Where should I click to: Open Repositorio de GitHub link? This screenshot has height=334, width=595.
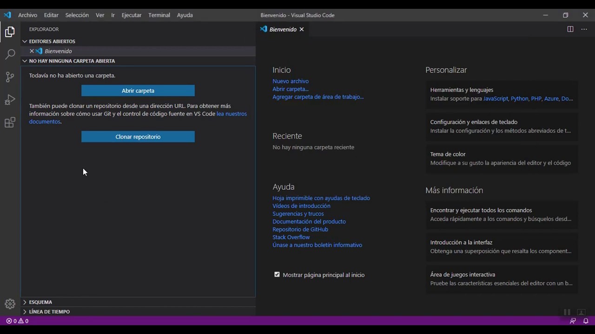300,230
